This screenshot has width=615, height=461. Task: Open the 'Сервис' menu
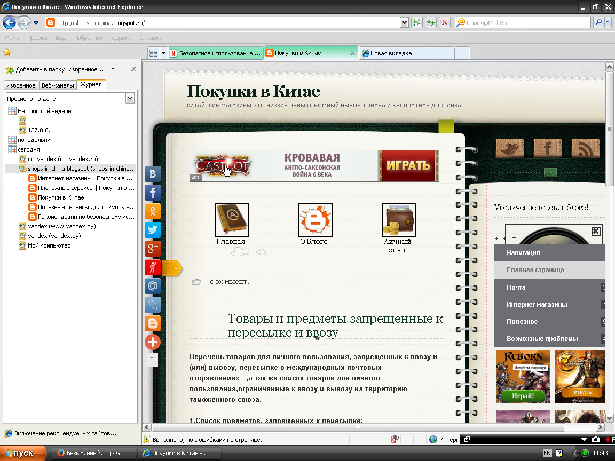121,38
